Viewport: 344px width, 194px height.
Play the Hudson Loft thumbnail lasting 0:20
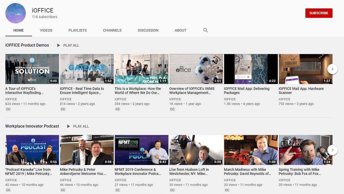click(x=196, y=150)
